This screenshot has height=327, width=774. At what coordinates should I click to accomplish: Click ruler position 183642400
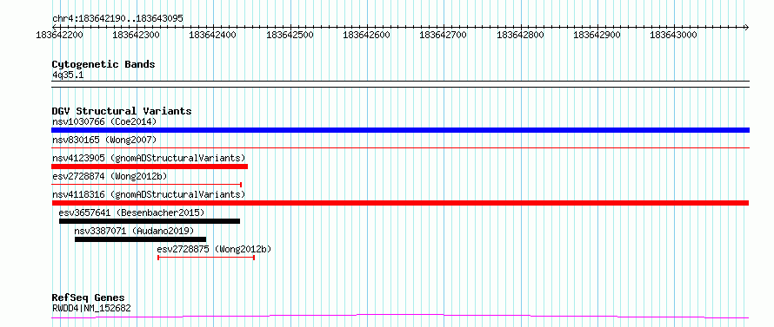[213, 35]
